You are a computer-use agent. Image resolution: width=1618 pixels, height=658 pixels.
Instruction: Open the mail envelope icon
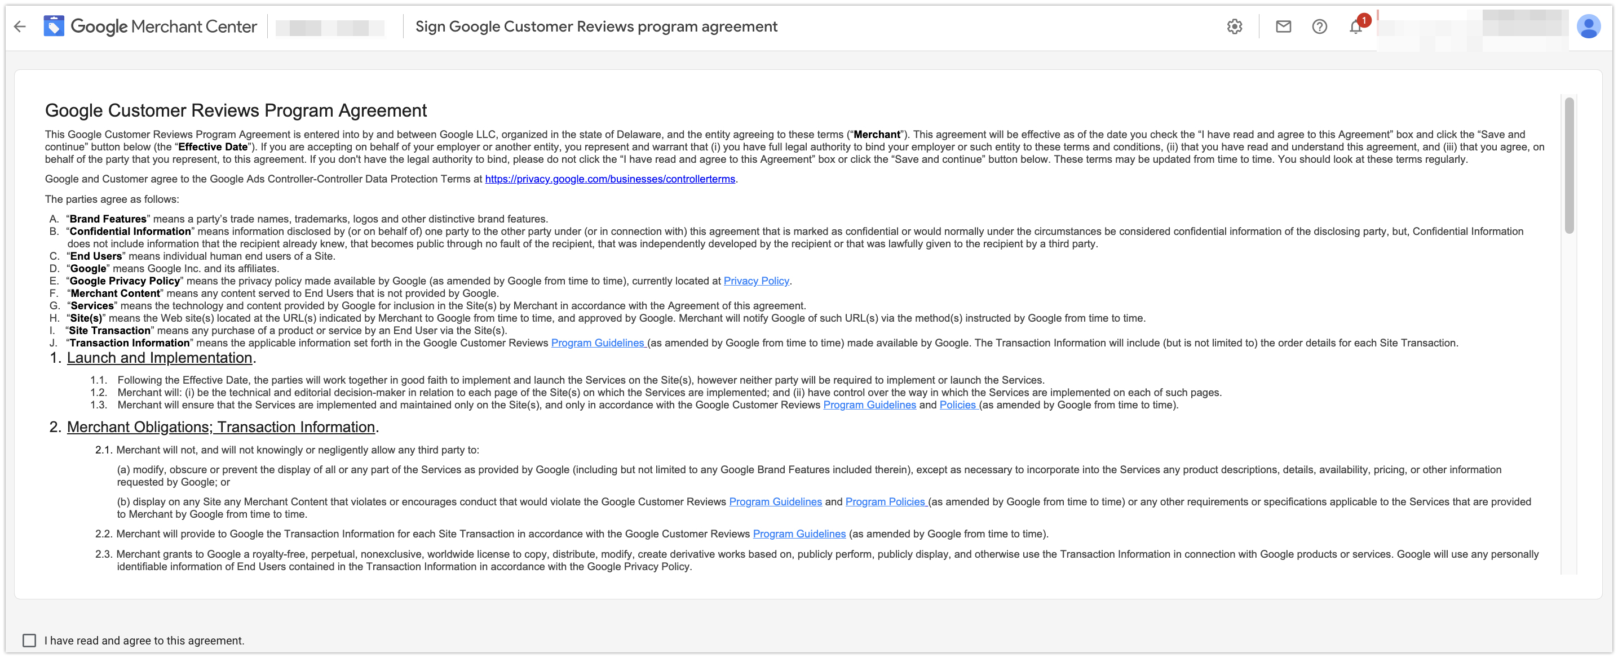pyautogui.click(x=1283, y=26)
